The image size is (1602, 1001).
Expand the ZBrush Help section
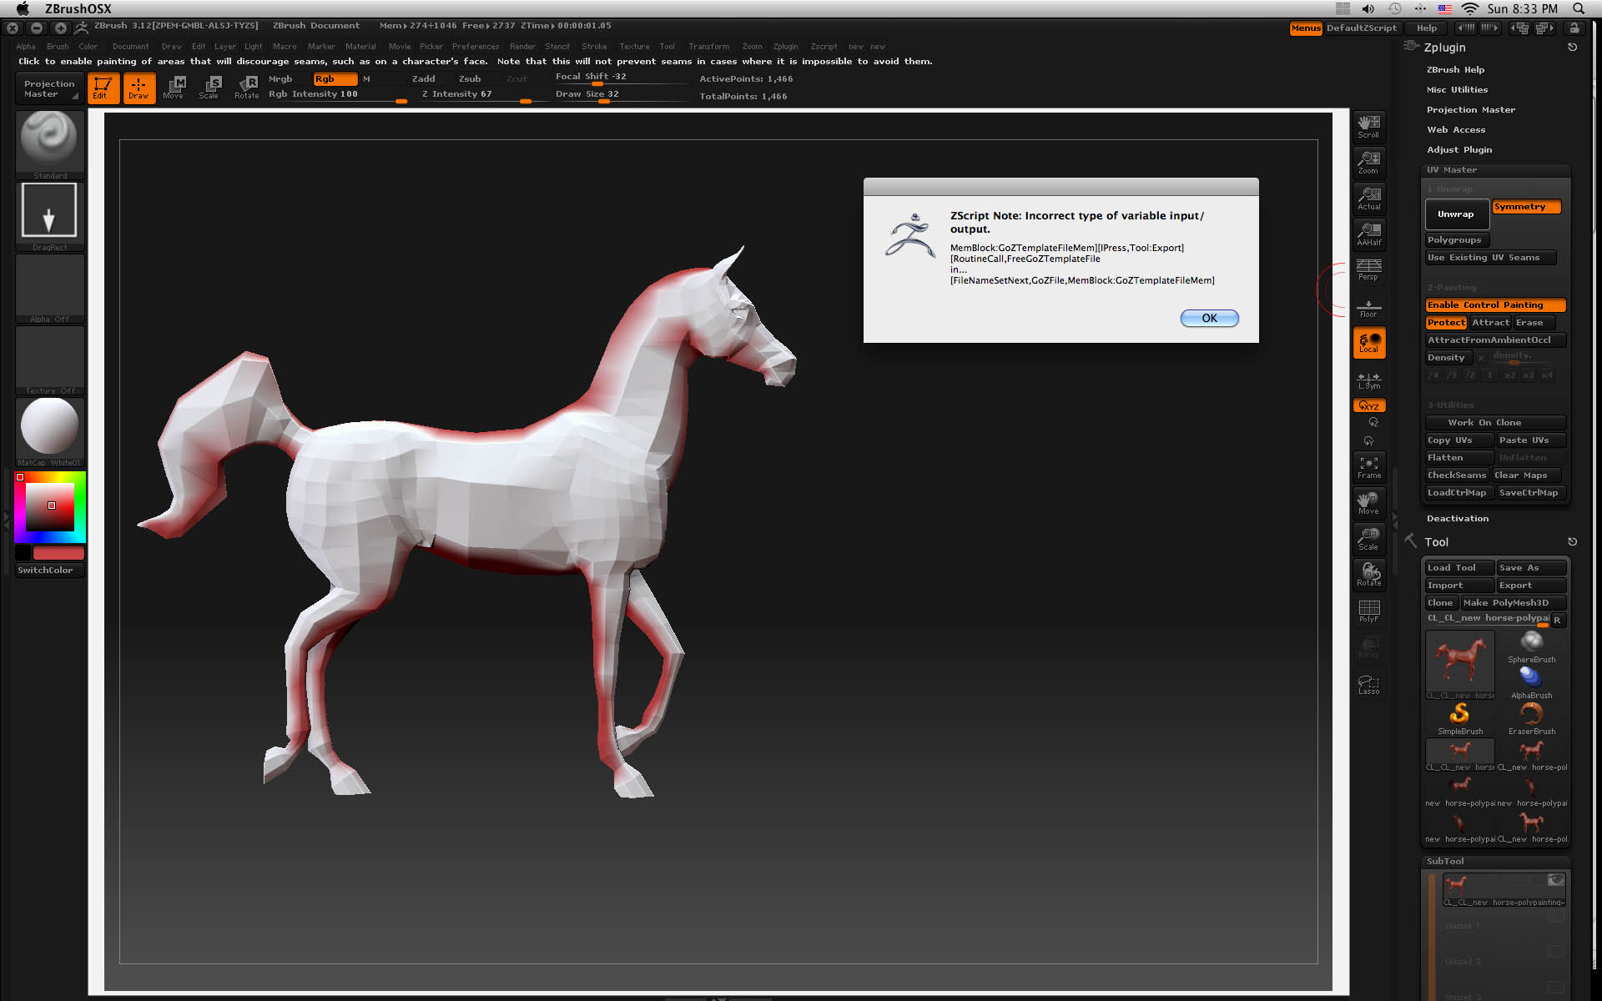(x=1455, y=70)
